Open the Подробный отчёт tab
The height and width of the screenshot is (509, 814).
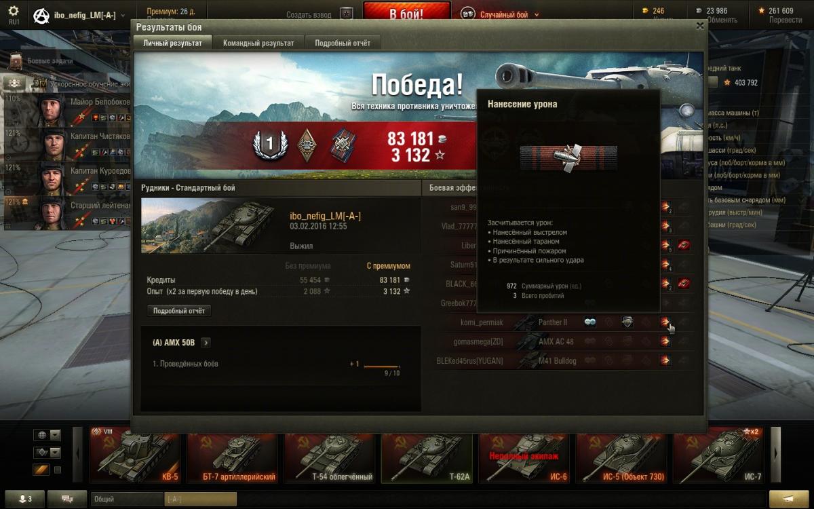tap(343, 43)
